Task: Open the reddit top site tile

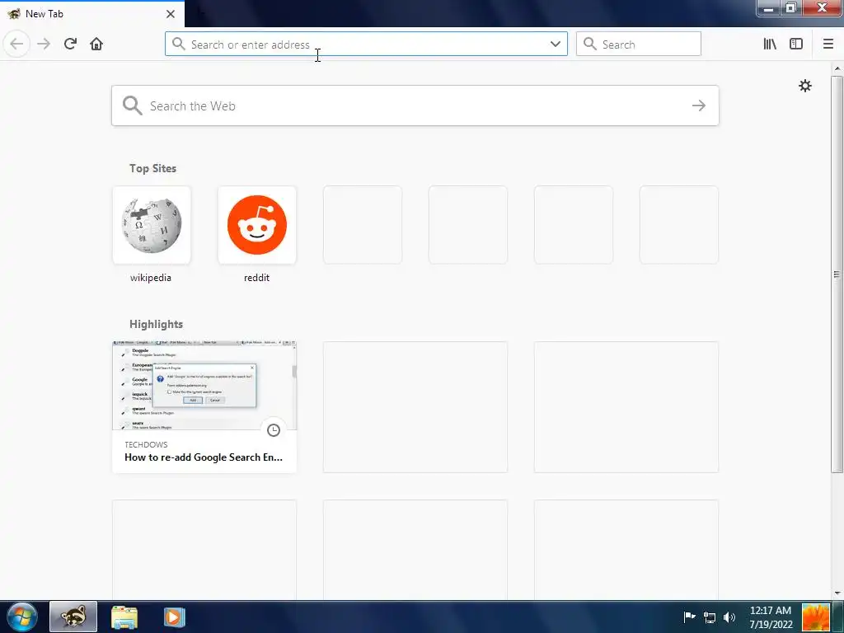Action: pyautogui.click(x=257, y=225)
